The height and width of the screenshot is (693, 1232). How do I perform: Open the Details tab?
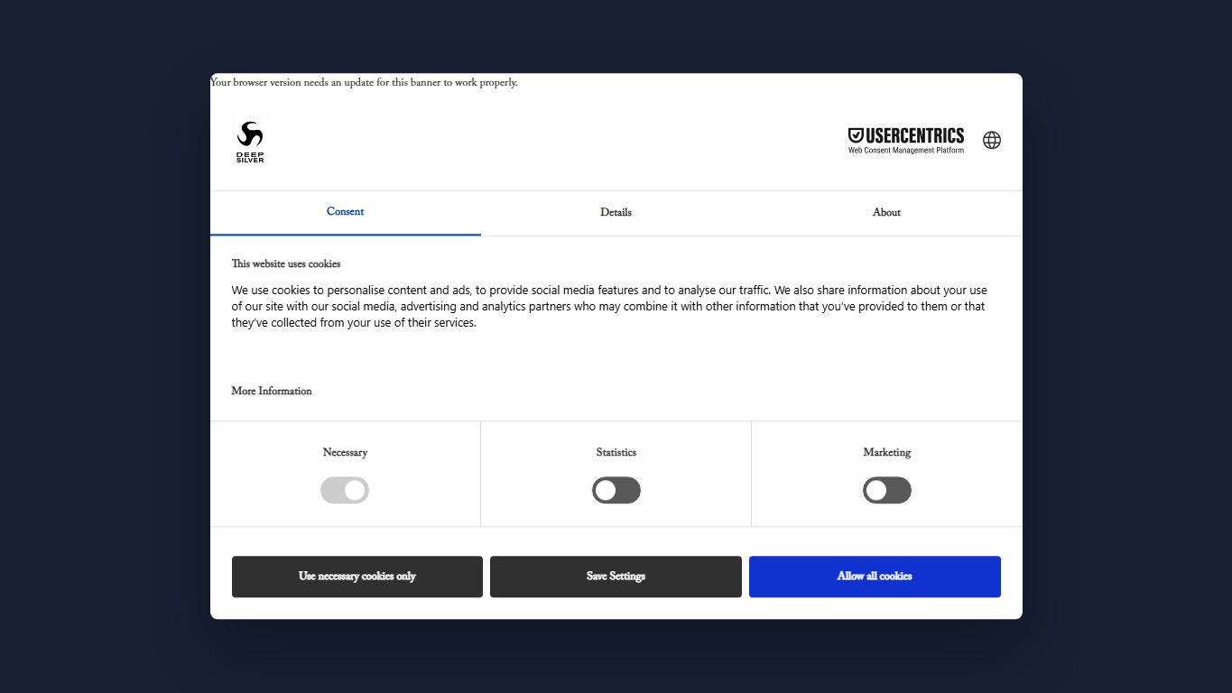point(616,213)
